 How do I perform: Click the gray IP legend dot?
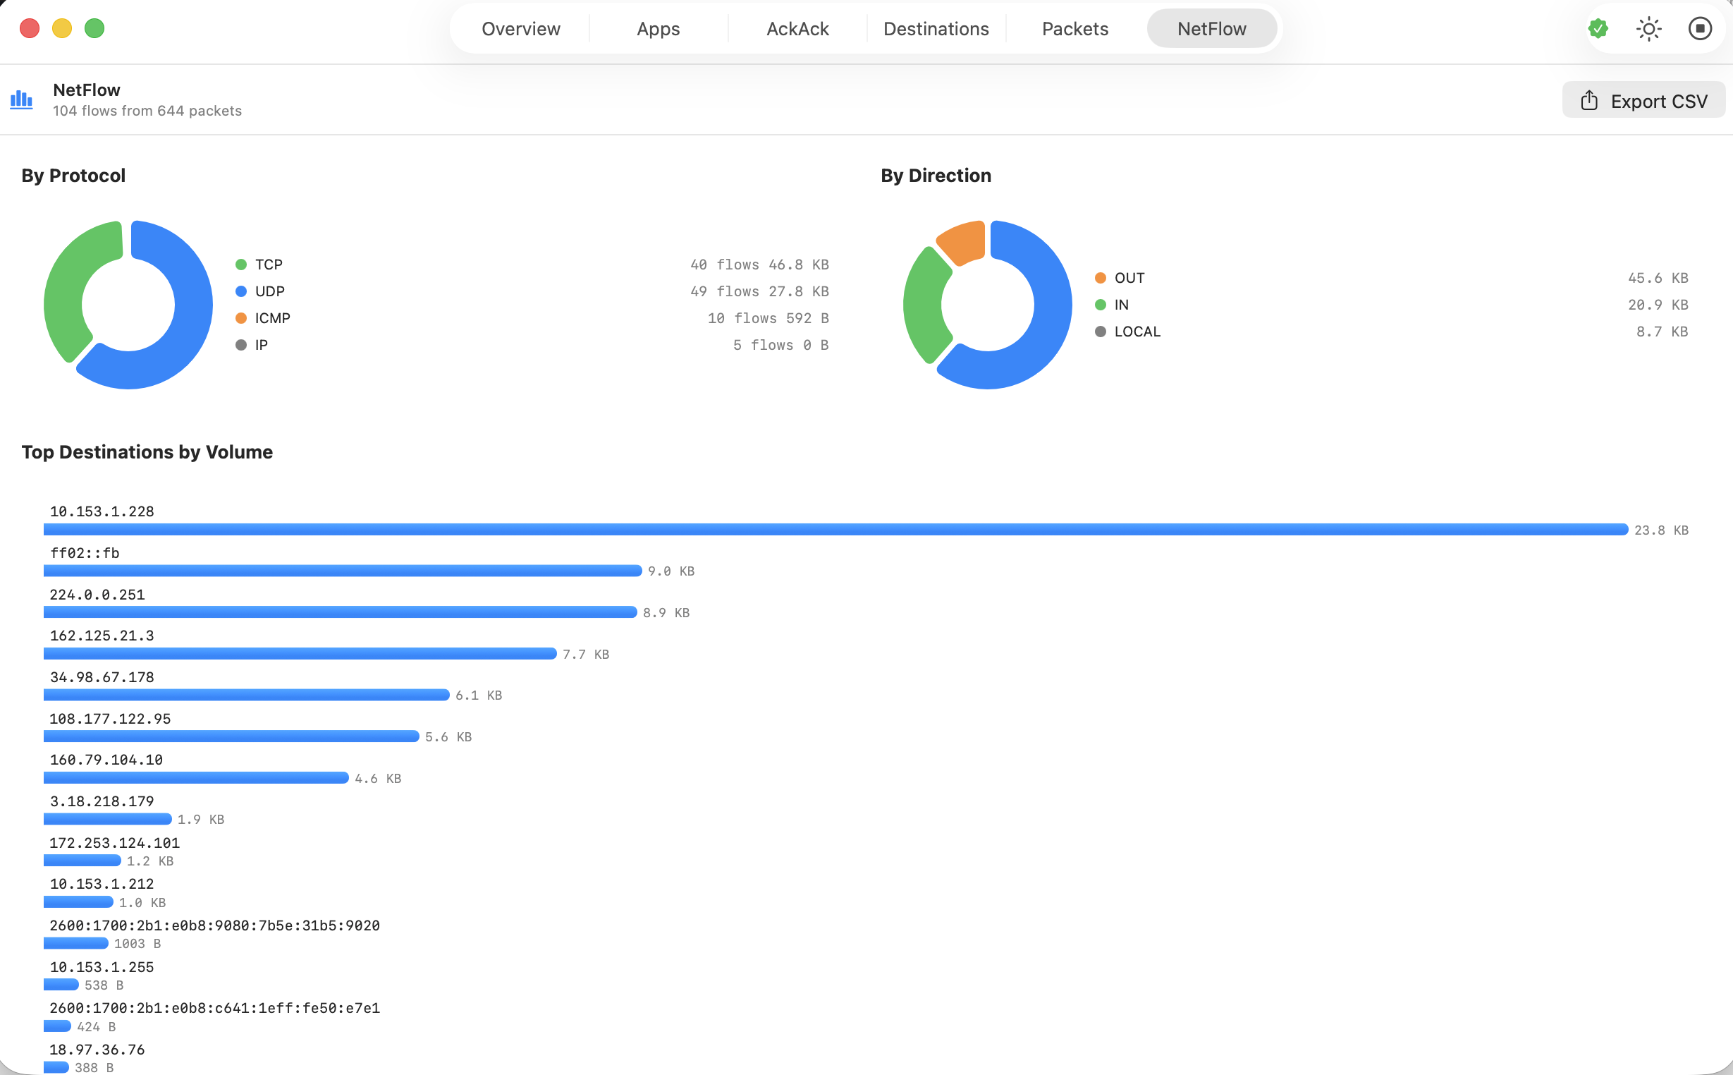click(241, 345)
